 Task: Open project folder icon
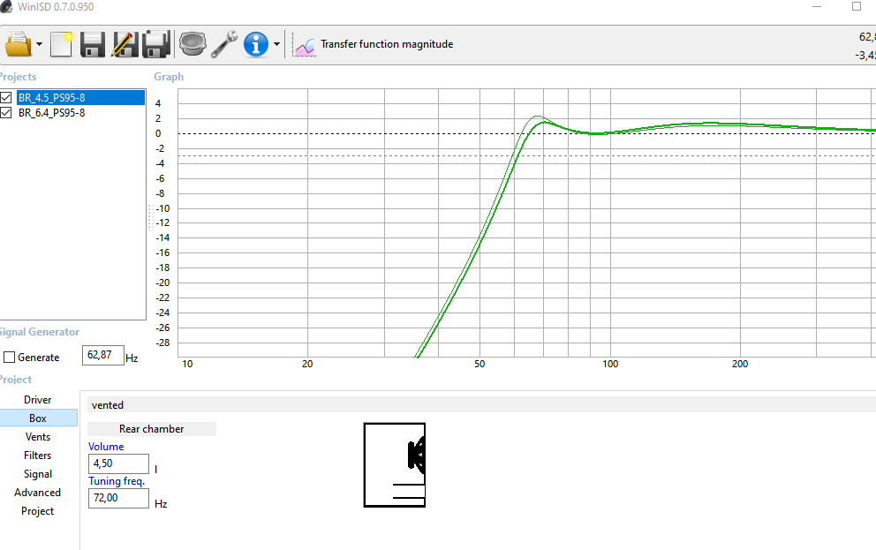pos(19,44)
